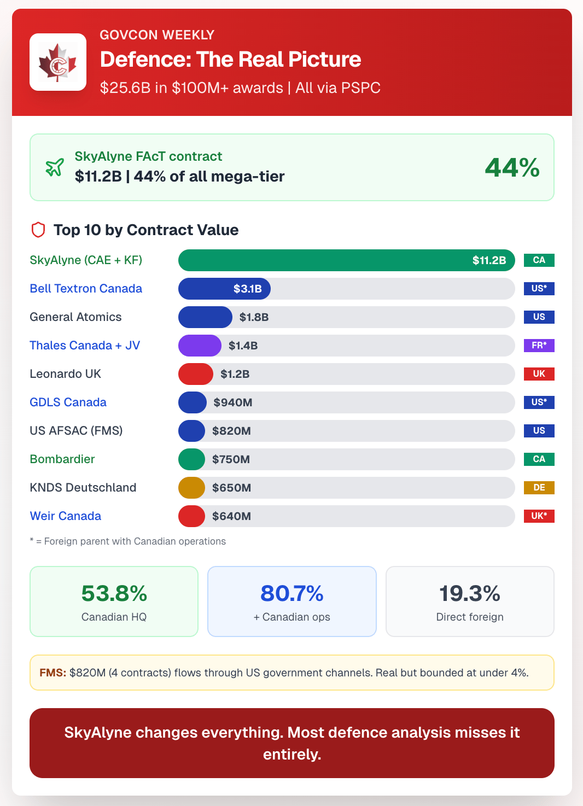Click the SkyAlyne changes everything banner

pyautogui.click(x=292, y=743)
